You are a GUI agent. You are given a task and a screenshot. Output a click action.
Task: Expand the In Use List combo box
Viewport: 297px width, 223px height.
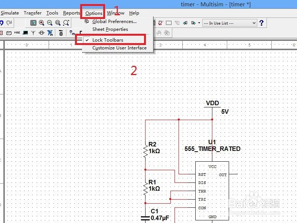(254, 23)
